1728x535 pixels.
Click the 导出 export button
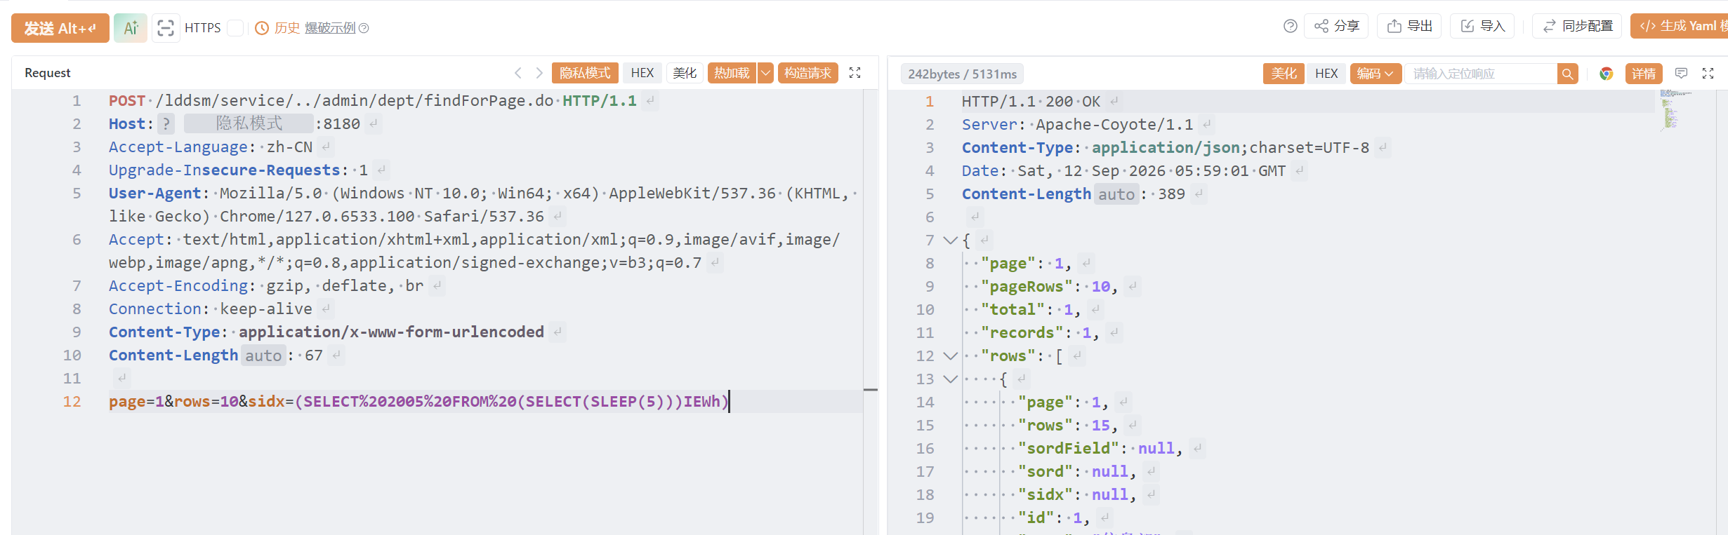click(1410, 26)
